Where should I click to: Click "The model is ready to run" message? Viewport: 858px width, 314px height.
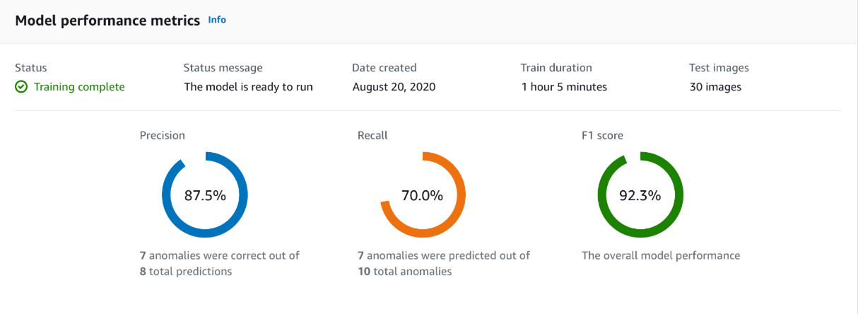248,87
